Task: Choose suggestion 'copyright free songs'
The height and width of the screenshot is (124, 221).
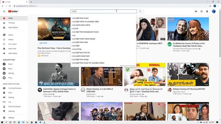Action: pyautogui.click(x=103, y=60)
